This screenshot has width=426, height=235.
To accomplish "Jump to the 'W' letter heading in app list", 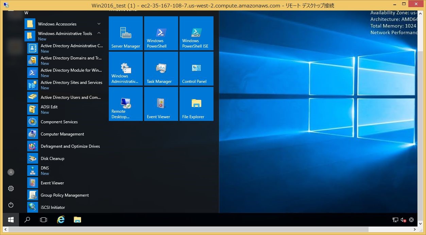I will (x=26, y=13).
